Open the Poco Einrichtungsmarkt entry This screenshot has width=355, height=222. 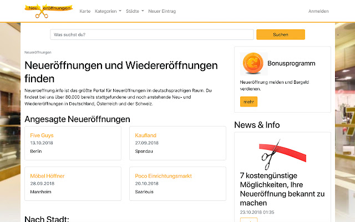click(x=163, y=176)
